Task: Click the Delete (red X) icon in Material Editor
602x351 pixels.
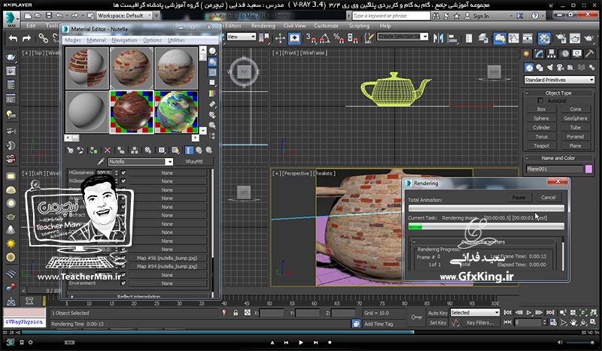Action: coord(108,150)
